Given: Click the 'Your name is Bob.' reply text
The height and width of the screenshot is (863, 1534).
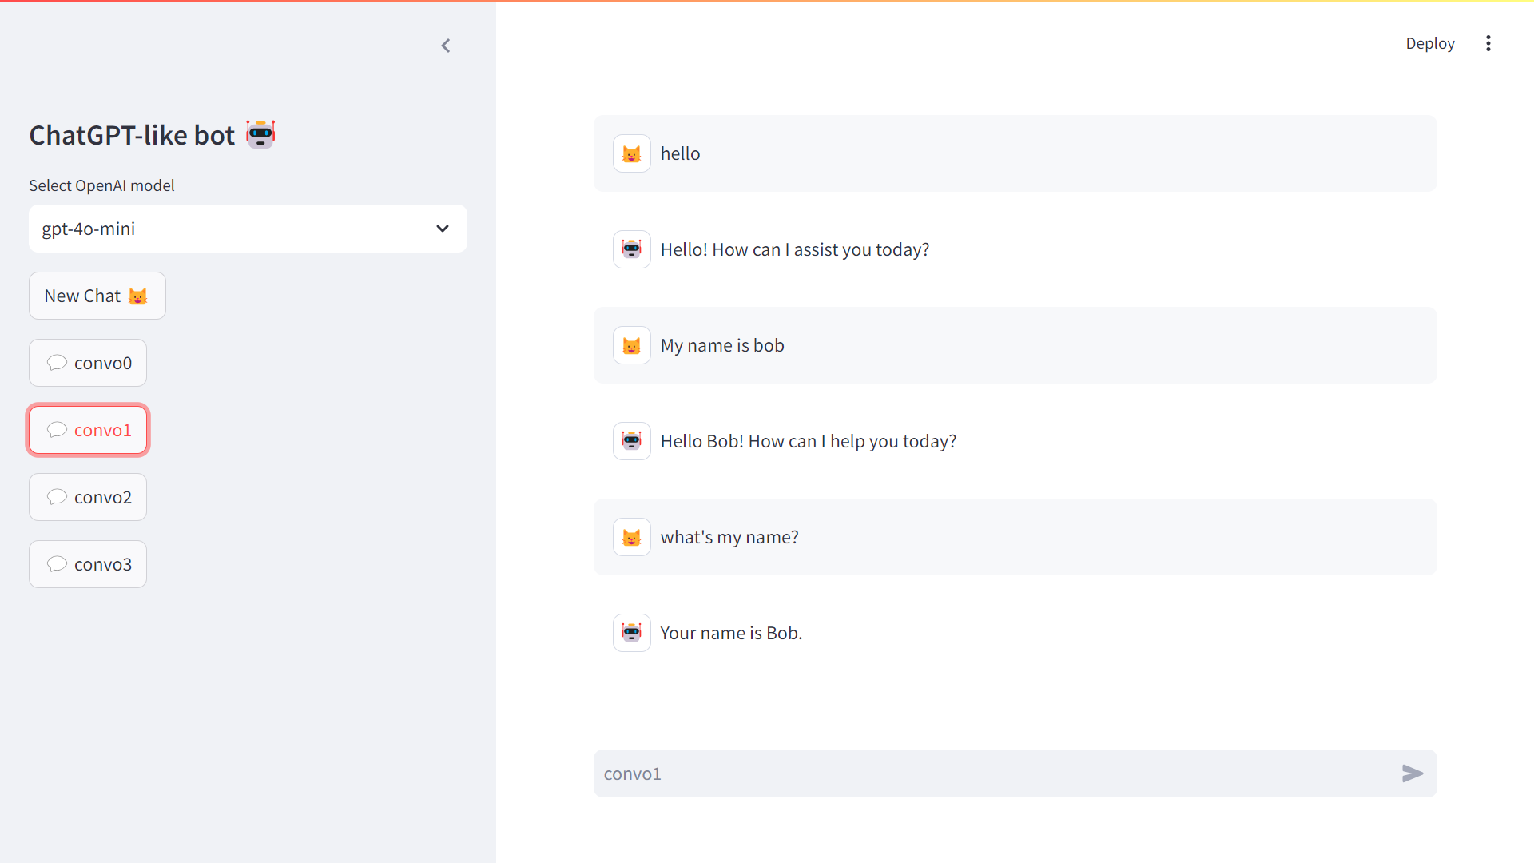Looking at the screenshot, I should click(731, 633).
